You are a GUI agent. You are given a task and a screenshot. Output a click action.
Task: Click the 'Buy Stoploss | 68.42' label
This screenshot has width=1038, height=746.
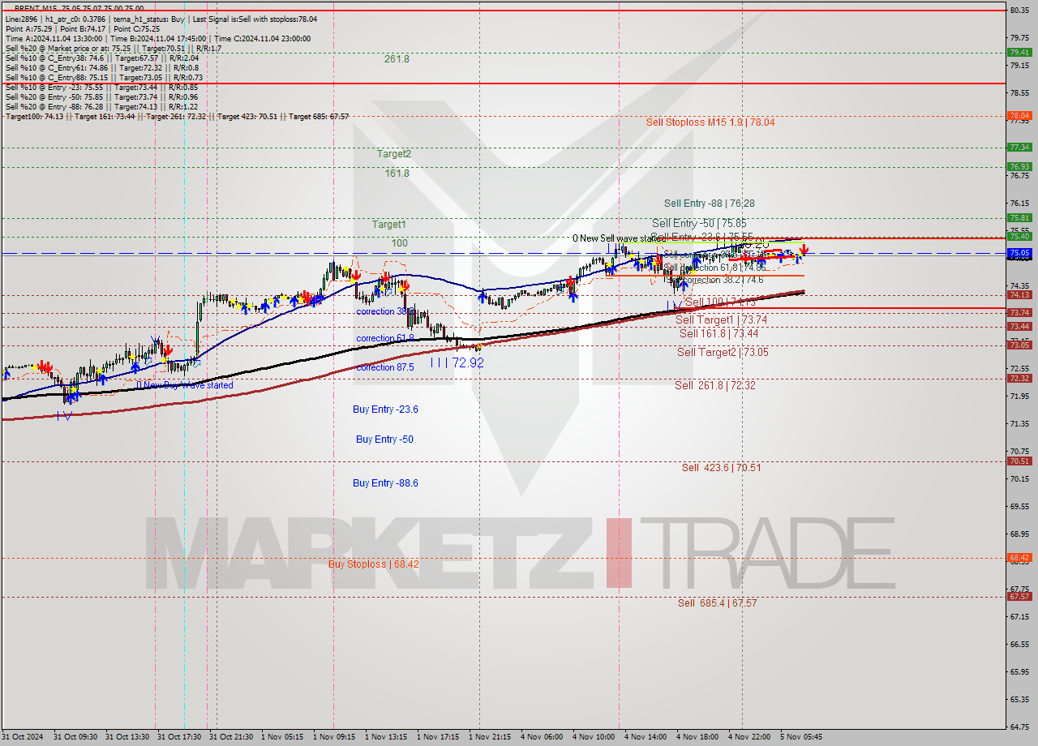tap(374, 564)
